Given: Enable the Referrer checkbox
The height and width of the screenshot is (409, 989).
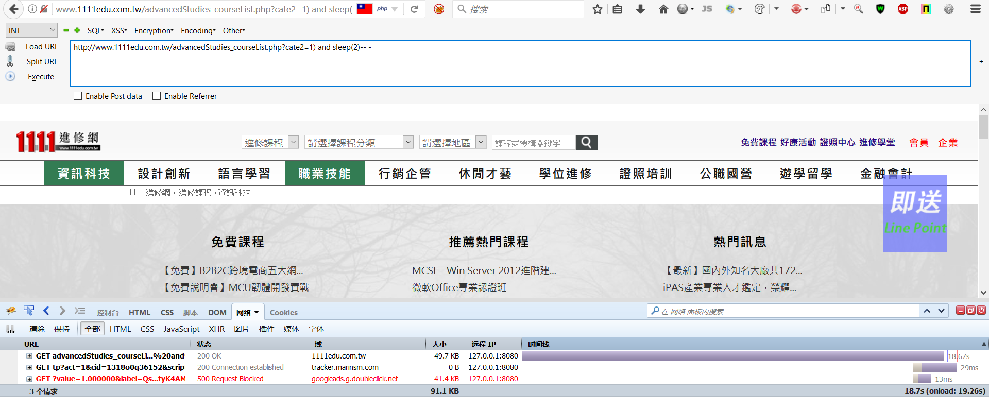Looking at the screenshot, I should (157, 96).
